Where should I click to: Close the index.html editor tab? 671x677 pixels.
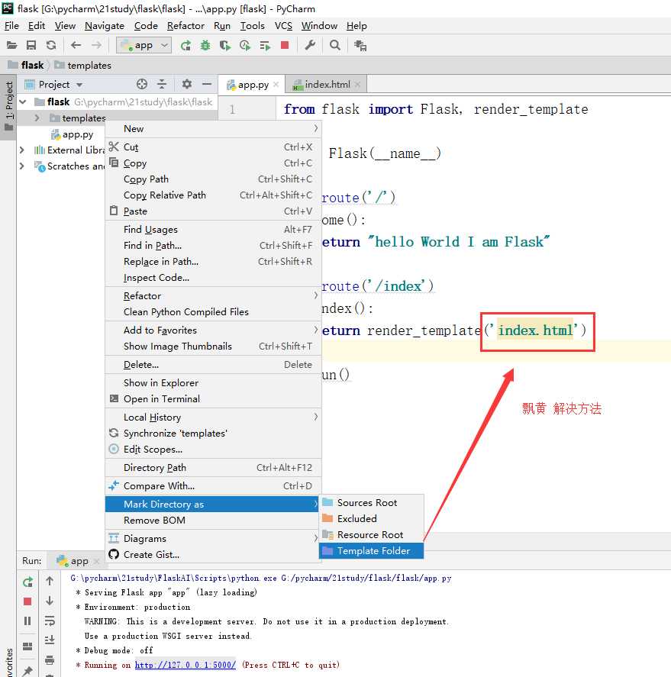357,85
